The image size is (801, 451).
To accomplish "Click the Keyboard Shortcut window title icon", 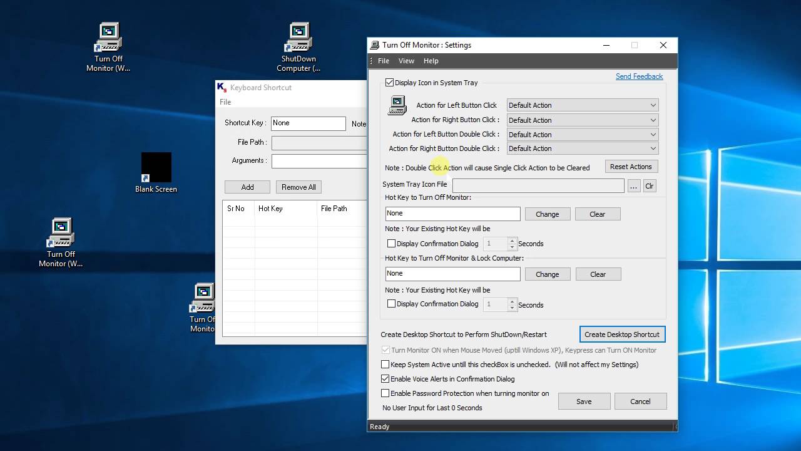I will (x=222, y=88).
